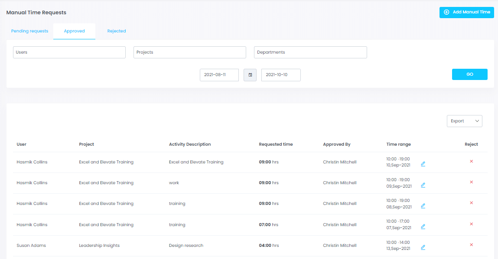
Task: Switch to Pending requests tab
Action: [x=30, y=31]
